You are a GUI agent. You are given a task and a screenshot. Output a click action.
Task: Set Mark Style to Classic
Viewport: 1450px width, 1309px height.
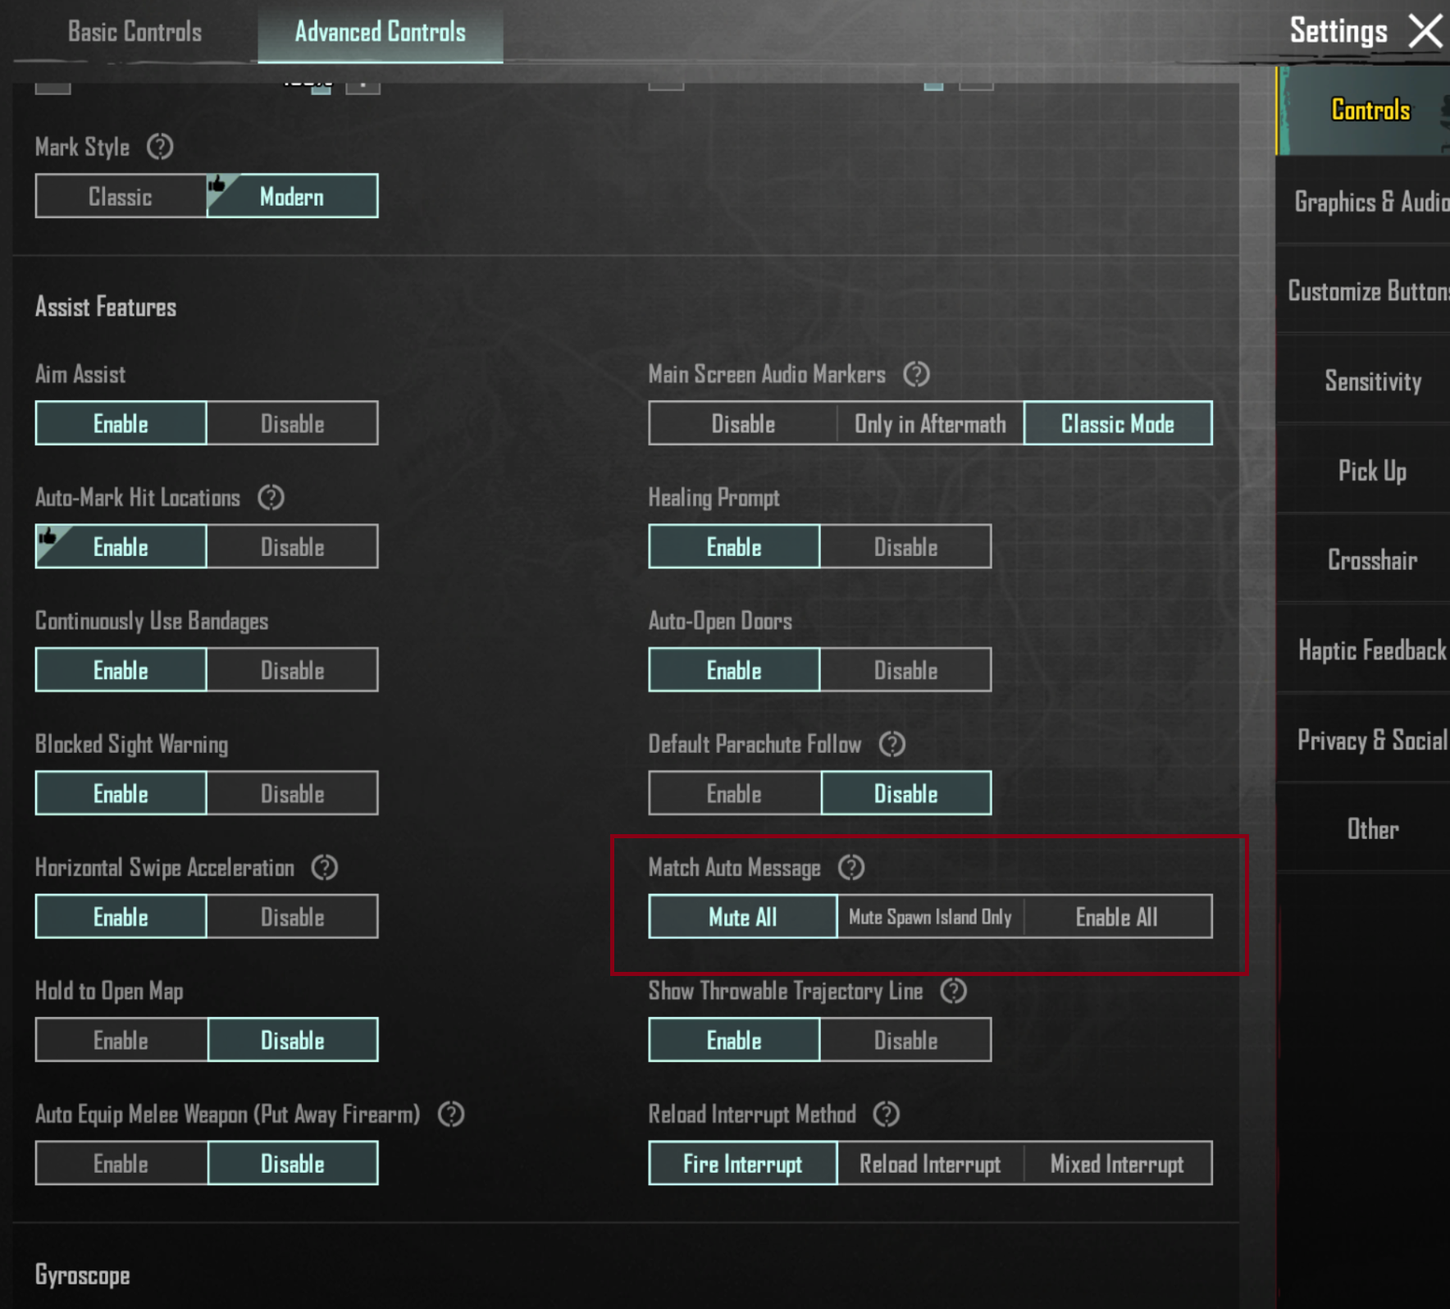click(x=121, y=196)
